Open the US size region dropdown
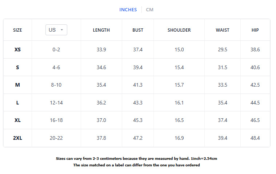 [x=56, y=30]
